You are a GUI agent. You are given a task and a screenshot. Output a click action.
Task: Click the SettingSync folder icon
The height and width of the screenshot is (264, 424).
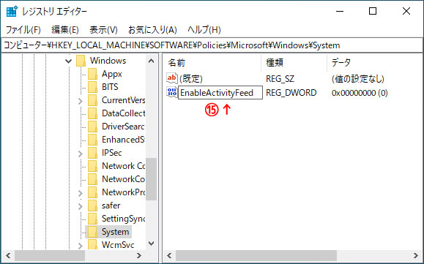pos(92,219)
